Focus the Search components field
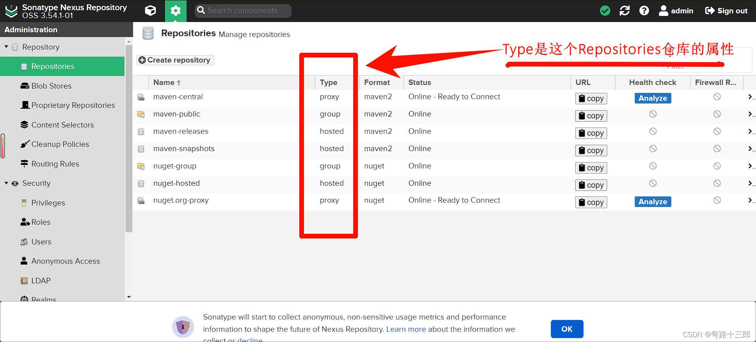 (x=243, y=11)
